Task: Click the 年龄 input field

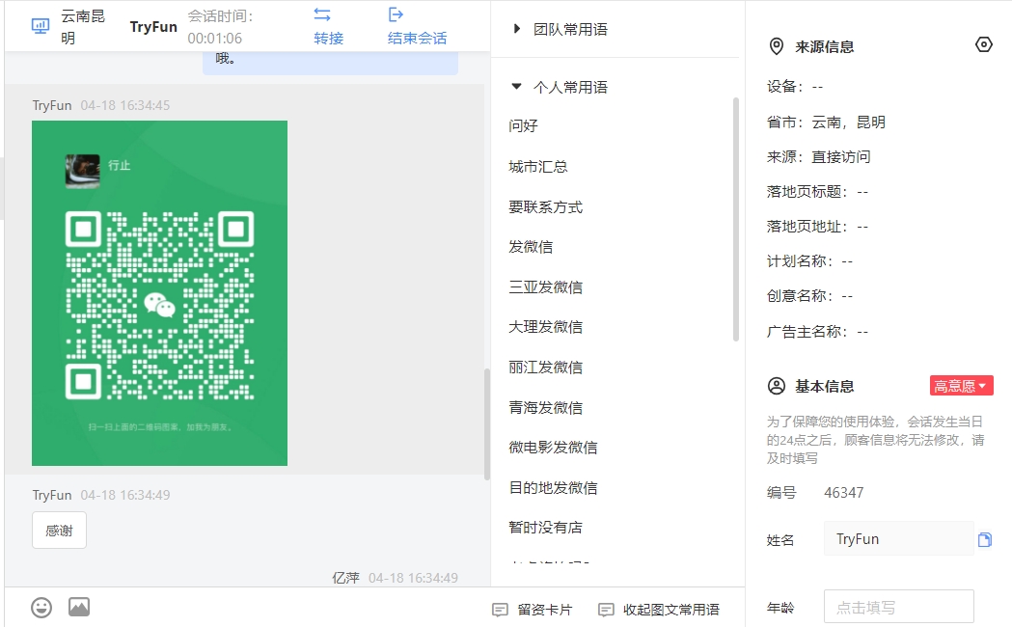Action: point(898,607)
